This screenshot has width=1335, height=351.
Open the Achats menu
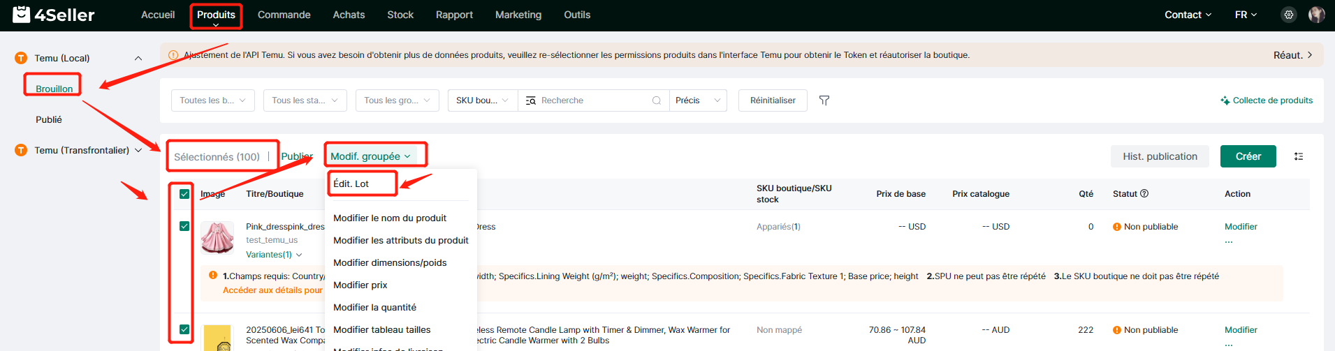pos(349,15)
